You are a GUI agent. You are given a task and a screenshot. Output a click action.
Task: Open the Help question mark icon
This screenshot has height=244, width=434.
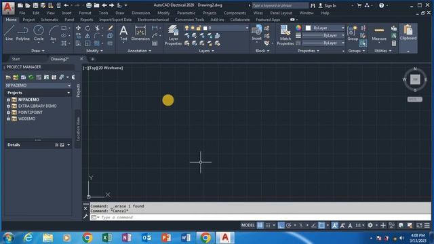tap(381, 5)
